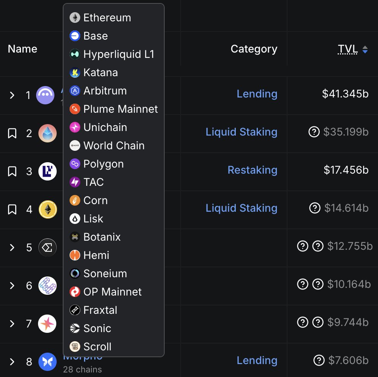Expand row 5 sub-protocols chevron
This screenshot has height=377, width=378.
pyautogui.click(x=12, y=248)
